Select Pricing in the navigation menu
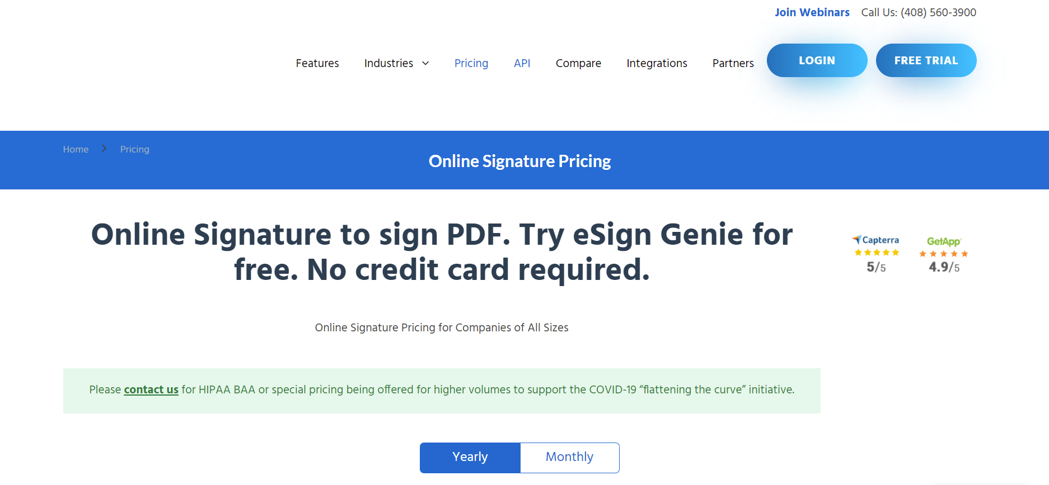The image size is (1049, 485). [x=471, y=63]
